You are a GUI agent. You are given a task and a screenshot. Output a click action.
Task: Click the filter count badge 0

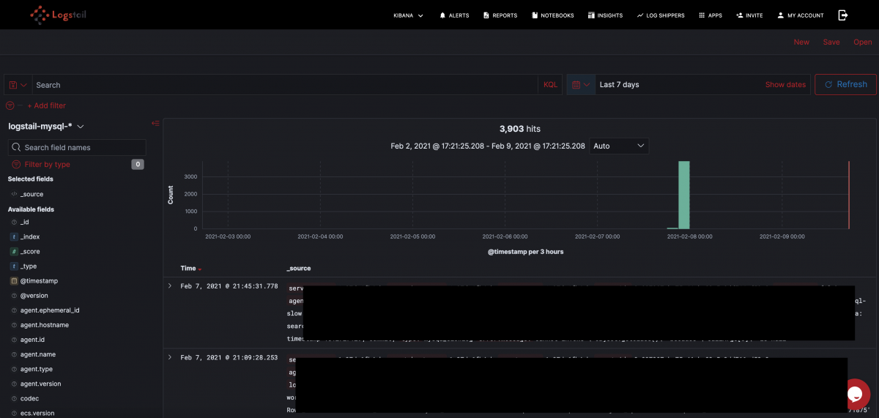(x=138, y=165)
